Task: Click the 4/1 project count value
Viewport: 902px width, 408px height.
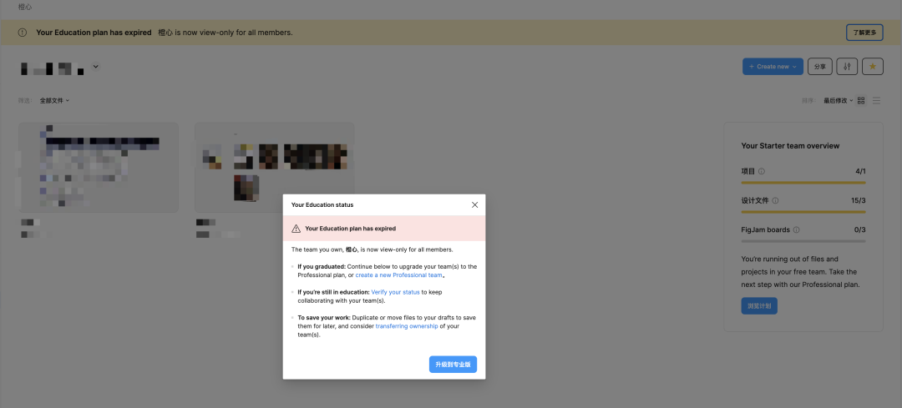Action: coord(860,171)
